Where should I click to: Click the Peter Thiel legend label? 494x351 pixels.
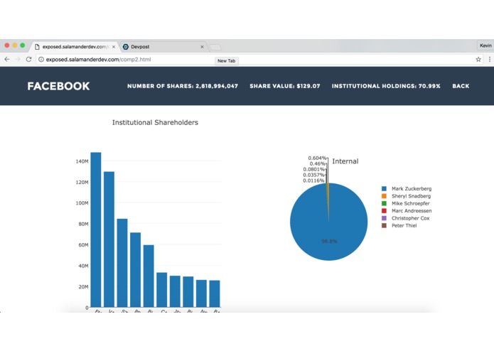click(x=404, y=225)
